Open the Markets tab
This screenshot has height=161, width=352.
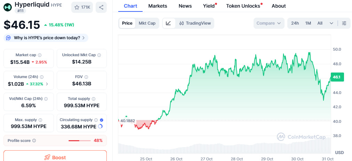(158, 6)
